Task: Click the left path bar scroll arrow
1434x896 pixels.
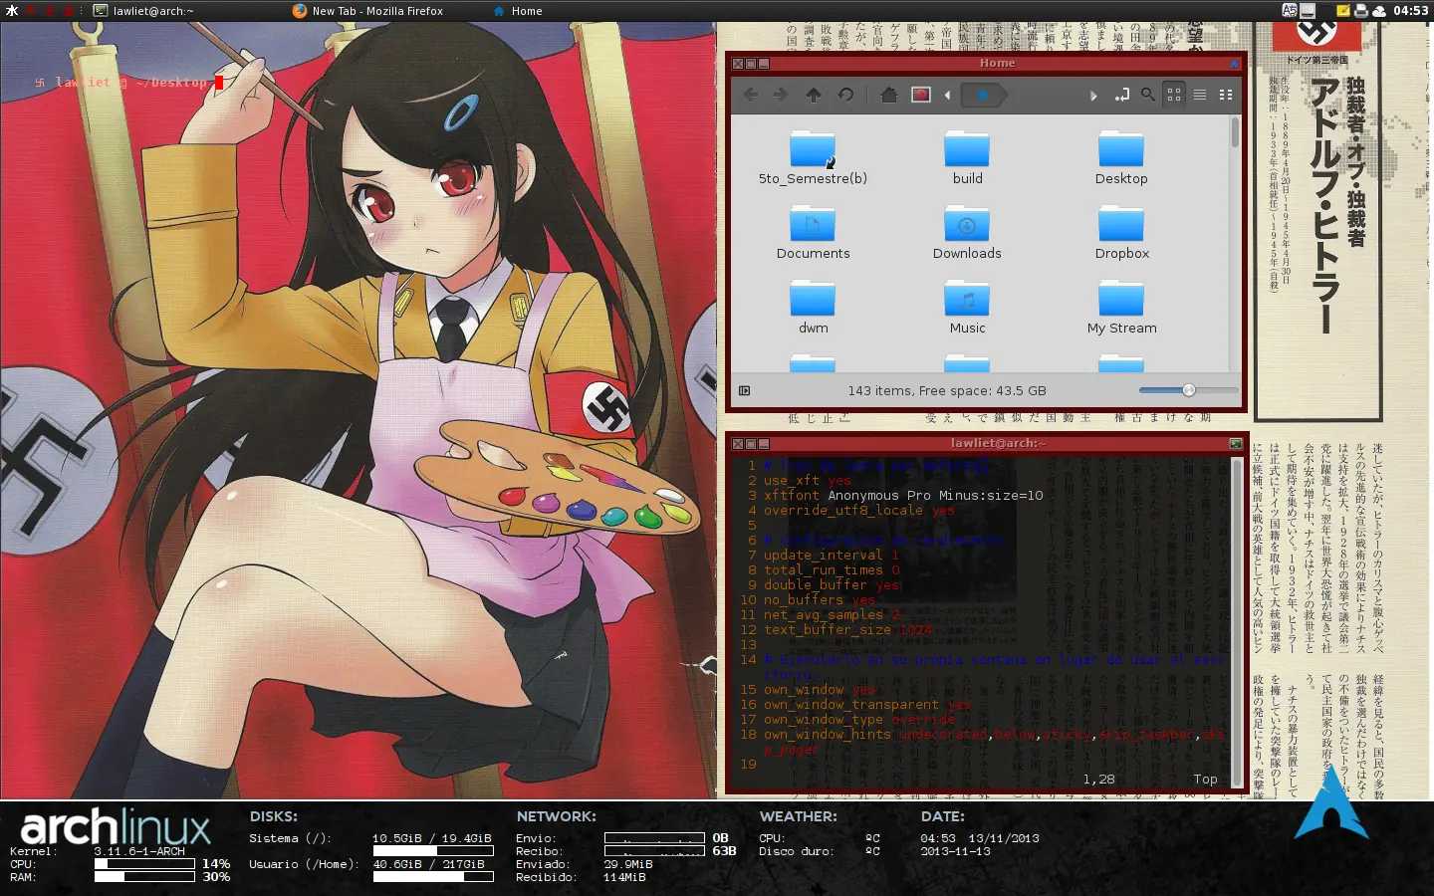Action: (947, 96)
